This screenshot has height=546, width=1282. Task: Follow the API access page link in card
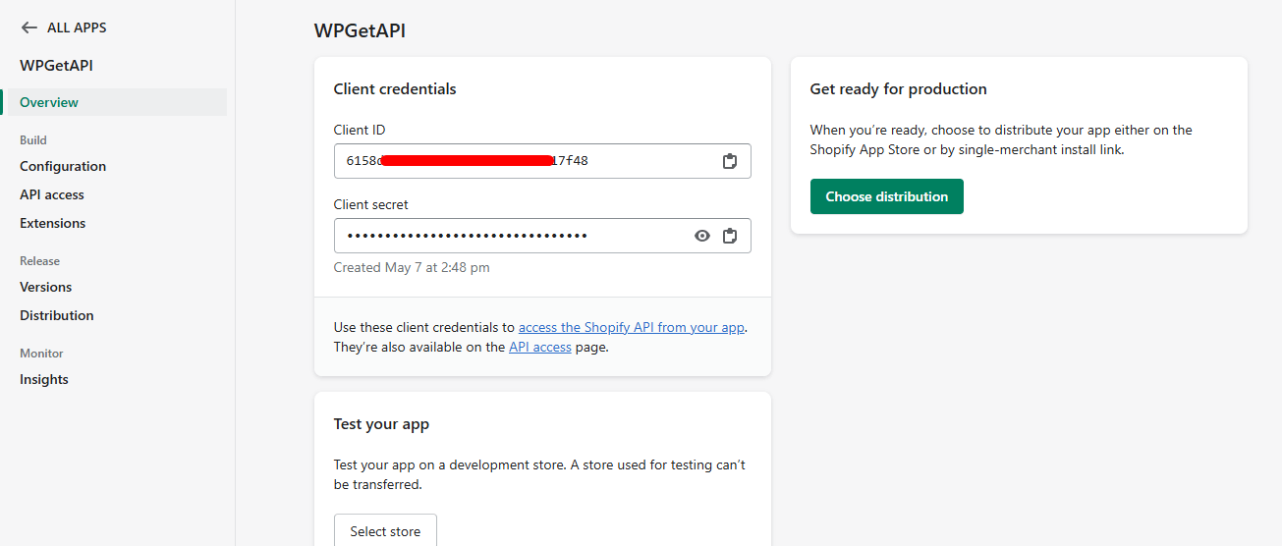539,347
